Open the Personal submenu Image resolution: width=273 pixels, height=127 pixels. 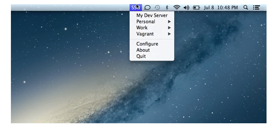point(152,22)
